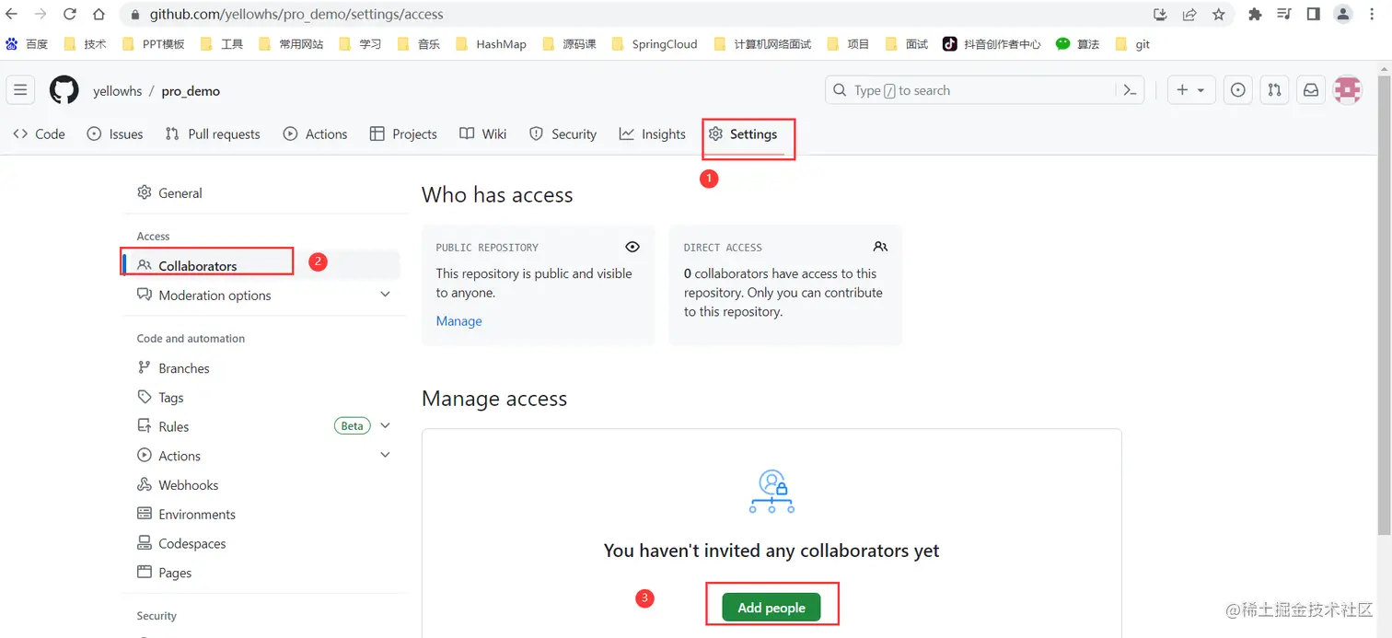Go to the browser home page icon
Image resolution: width=1392 pixels, height=638 pixels.
pos(99,14)
